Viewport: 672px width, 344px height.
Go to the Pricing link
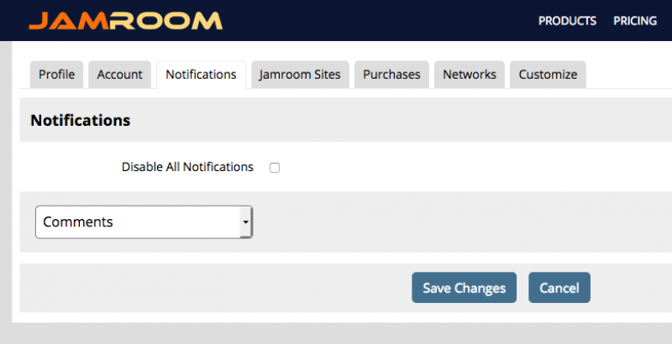[635, 21]
